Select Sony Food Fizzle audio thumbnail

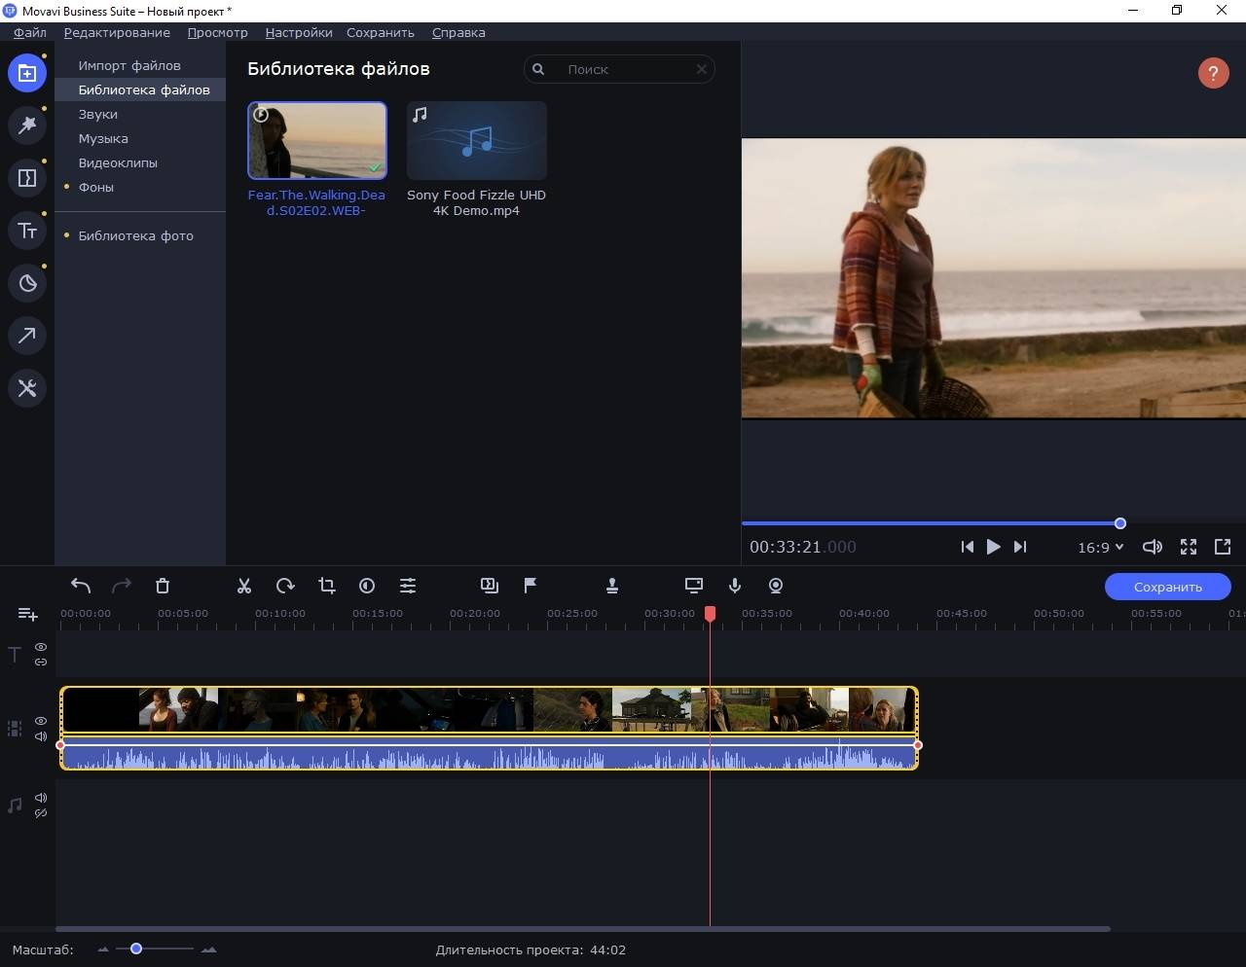point(477,140)
